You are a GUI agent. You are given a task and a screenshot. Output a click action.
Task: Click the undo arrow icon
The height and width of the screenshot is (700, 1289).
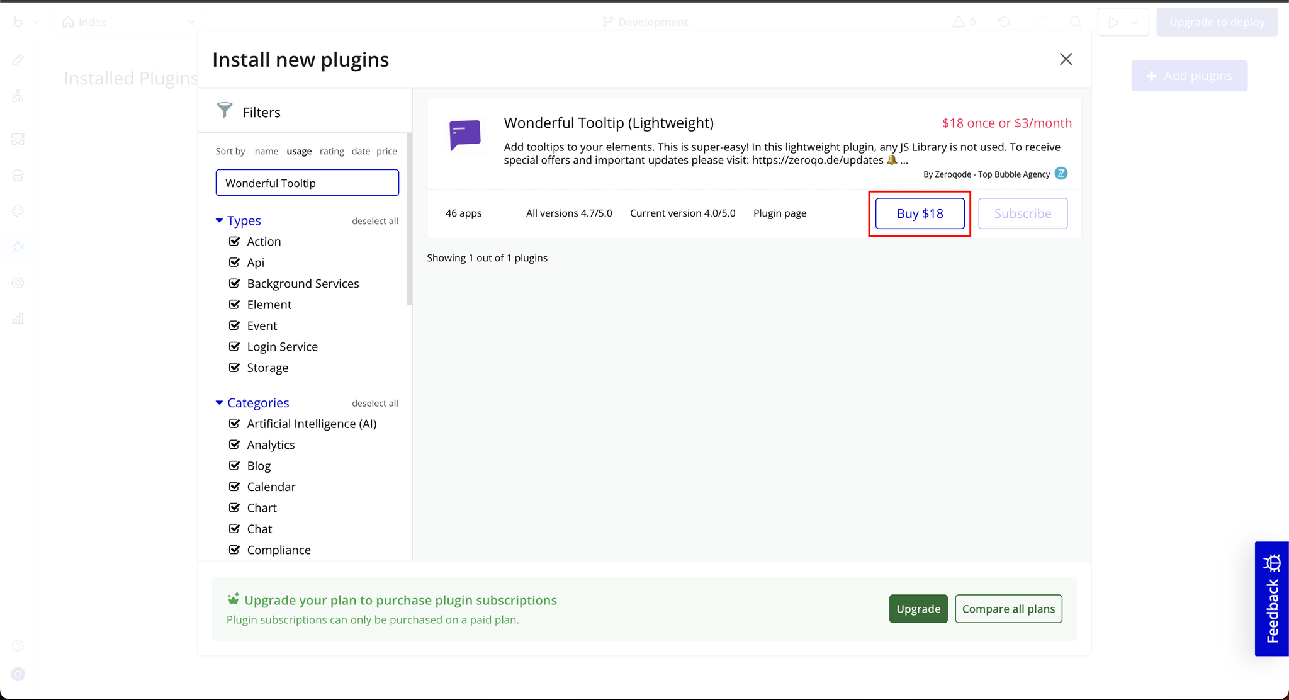[1004, 22]
